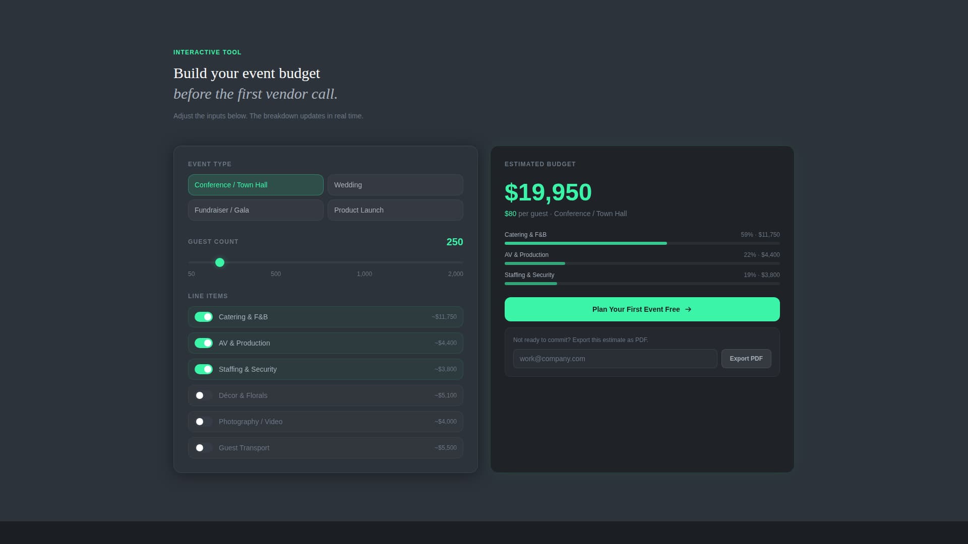968x544 pixels.
Task: Click the $80 per guest summary text
Action: (526, 214)
